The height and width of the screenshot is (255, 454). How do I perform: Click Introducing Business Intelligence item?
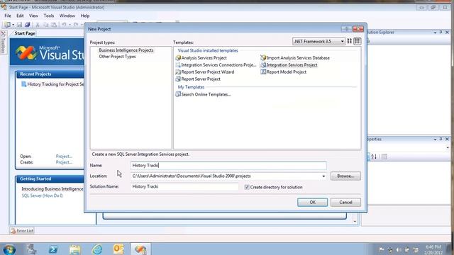52,189
